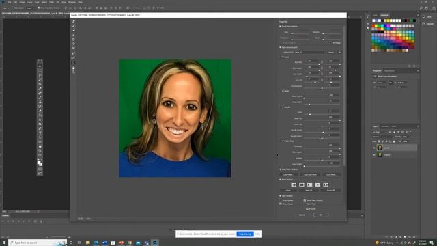Open the Learn panel icon
Image resolution: width=437 pixels, height=246 pixels.
[424, 17]
